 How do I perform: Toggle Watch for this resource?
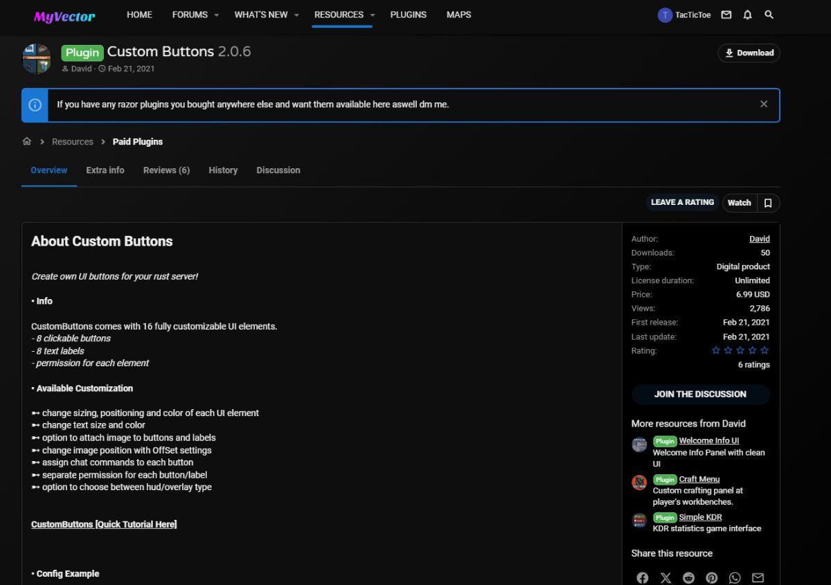[739, 203]
